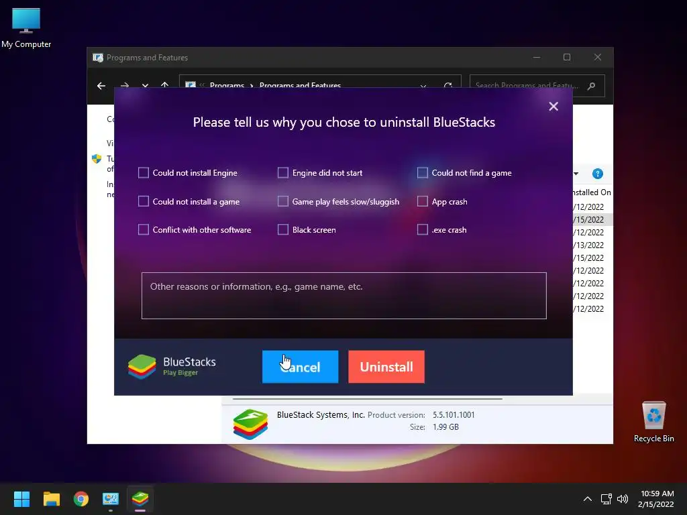This screenshot has width=687, height=515.
Task: Show hidden system tray icons
Action: (x=588, y=499)
